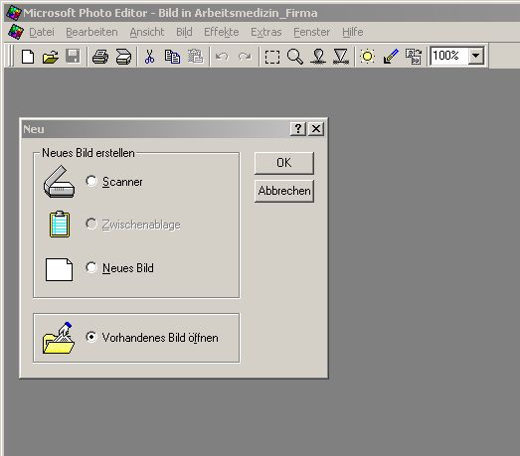Click the Print toolbar icon
This screenshot has width=520, height=456.
100,57
